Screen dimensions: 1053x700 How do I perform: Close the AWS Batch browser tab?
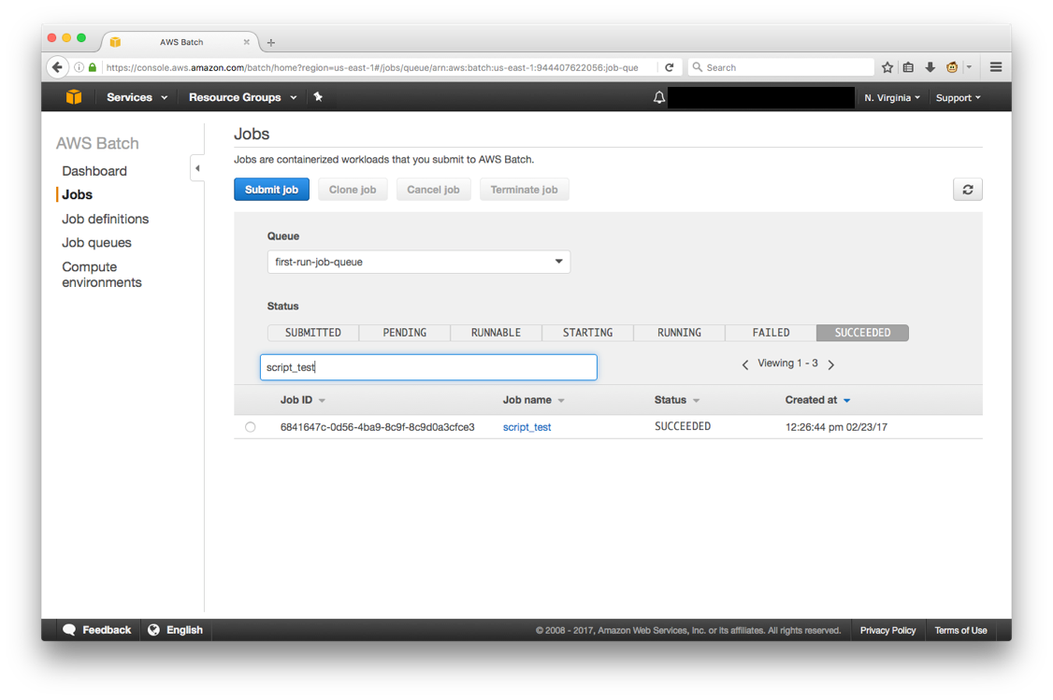(247, 42)
